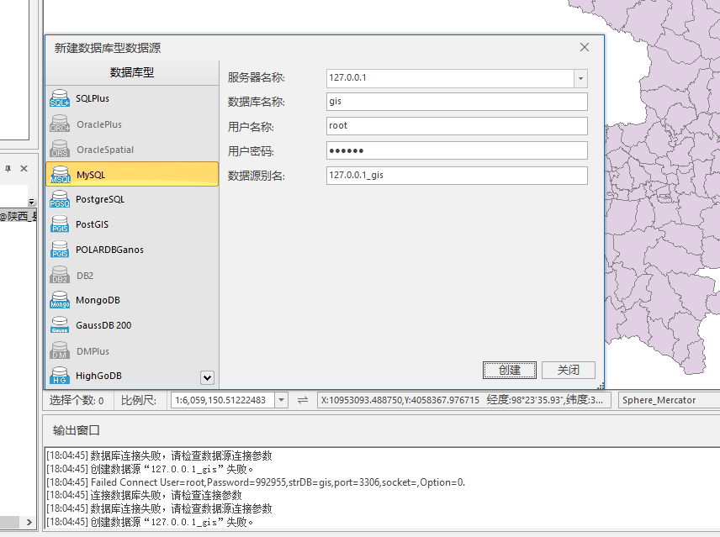This screenshot has width=720, height=537.
Task: Select the PostGIS database icon
Action: coord(60,224)
